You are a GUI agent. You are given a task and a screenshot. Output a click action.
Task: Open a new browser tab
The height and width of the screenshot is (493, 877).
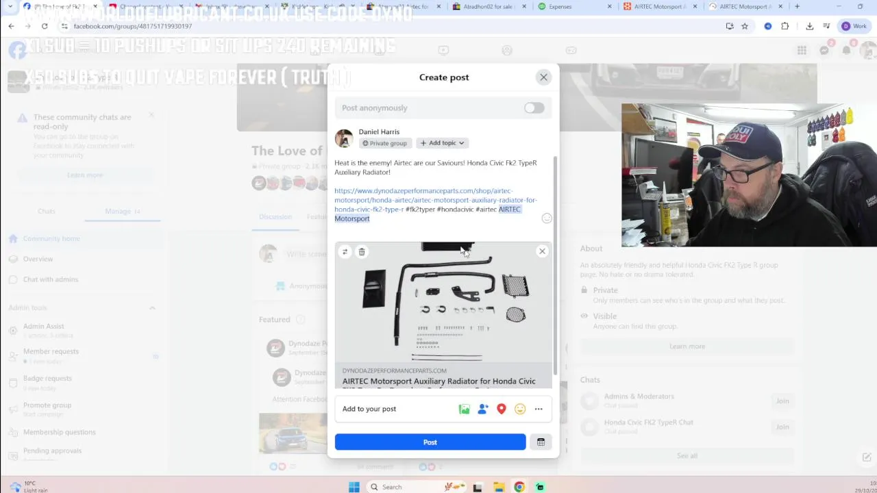(x=797, y=6)
